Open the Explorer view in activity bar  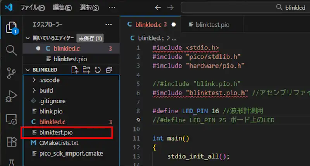click(x=11, y=27)
